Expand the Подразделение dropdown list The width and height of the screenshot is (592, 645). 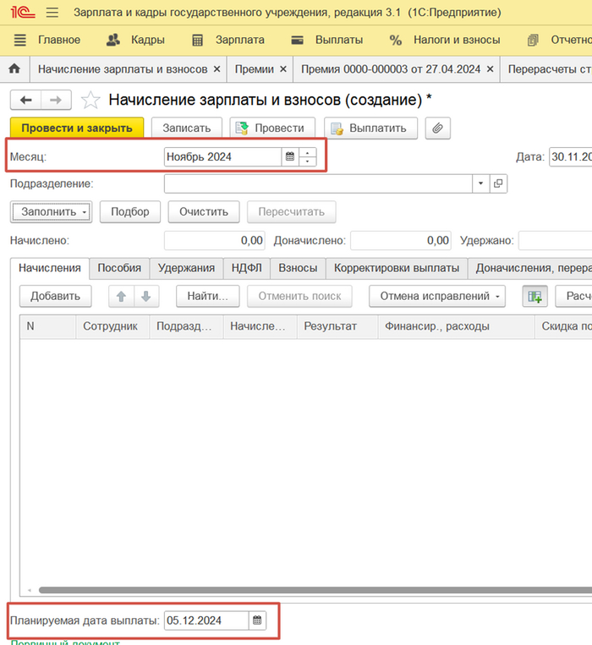(480, 183)
